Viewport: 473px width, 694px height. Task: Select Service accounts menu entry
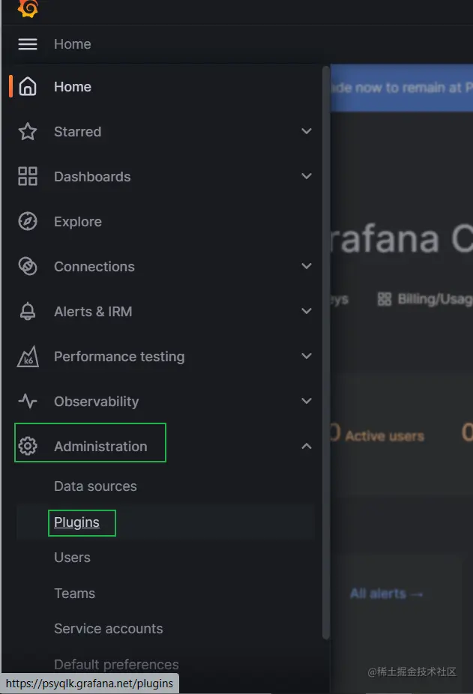pyautogui.click(x=108, y=629)
